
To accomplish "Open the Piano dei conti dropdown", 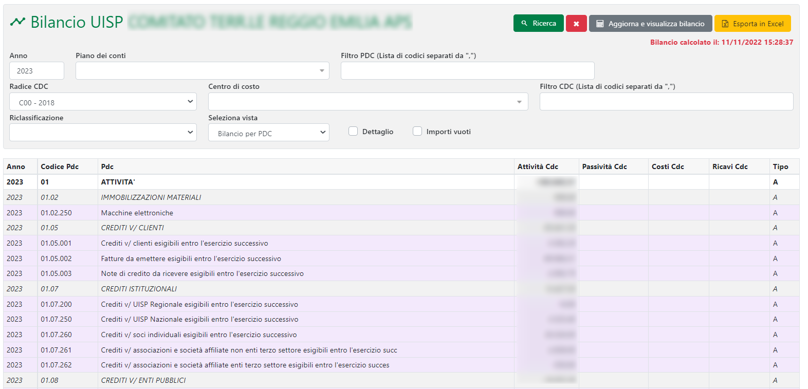I will [202, 71].
